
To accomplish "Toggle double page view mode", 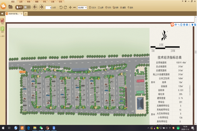I will (x=27, y=7).
